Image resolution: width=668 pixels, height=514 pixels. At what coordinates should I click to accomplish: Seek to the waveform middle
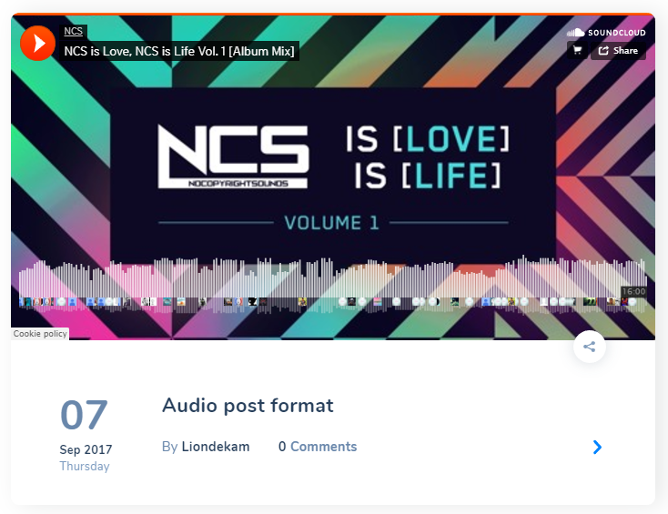(x=333, y=281)
